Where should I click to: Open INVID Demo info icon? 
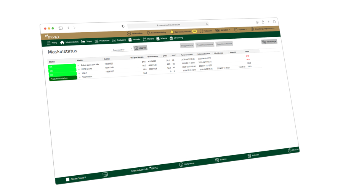[181, 165]
